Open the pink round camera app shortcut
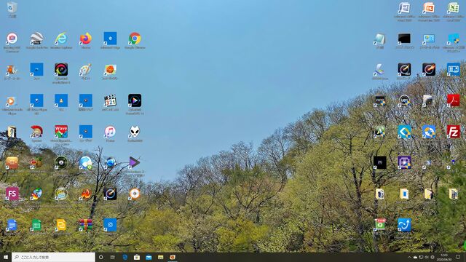This screenshot has height=262, width=466. (x=12, y=39)
